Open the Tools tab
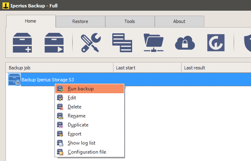 (x=130, y=21)
